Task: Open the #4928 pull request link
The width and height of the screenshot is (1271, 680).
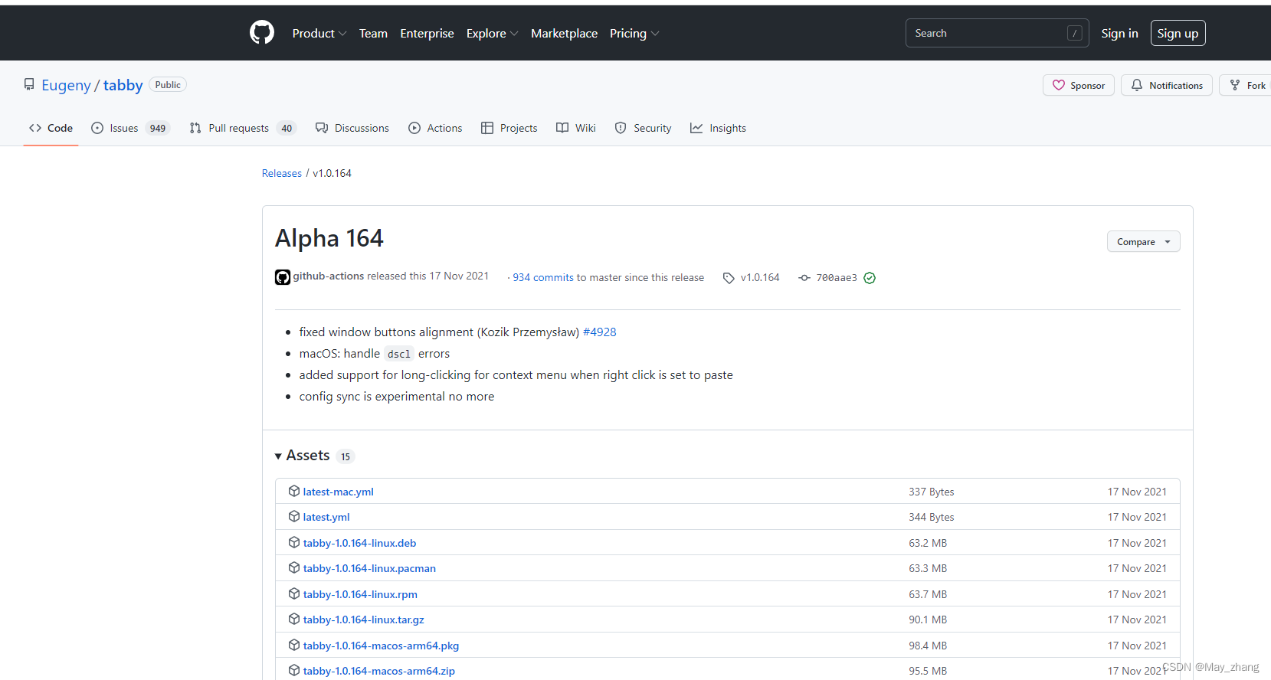Action: pyautogui.click(x=599, y=332)
